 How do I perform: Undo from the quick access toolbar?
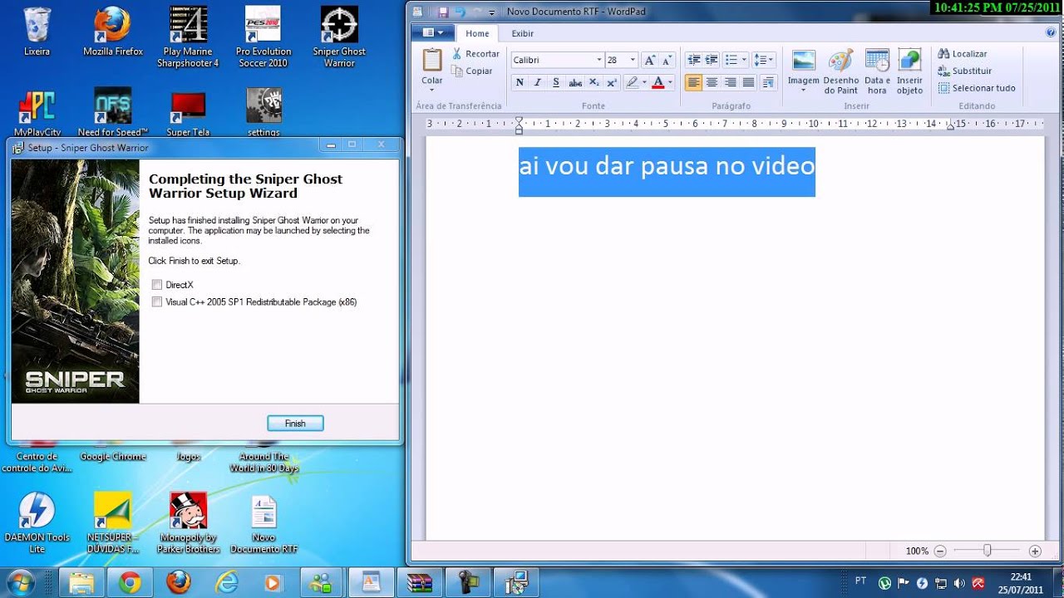460,12
